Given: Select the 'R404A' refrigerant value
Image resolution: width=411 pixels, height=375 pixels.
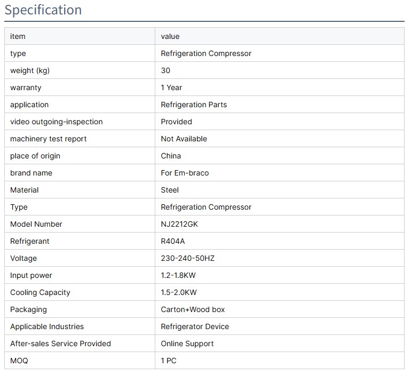Looking at the screenshot, I should pos(173,241).
